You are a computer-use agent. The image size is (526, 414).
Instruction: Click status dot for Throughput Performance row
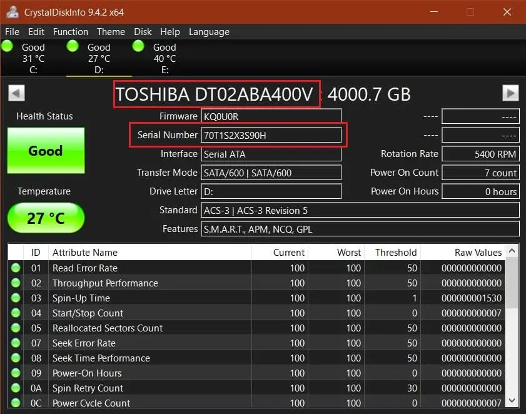[16, 283]
